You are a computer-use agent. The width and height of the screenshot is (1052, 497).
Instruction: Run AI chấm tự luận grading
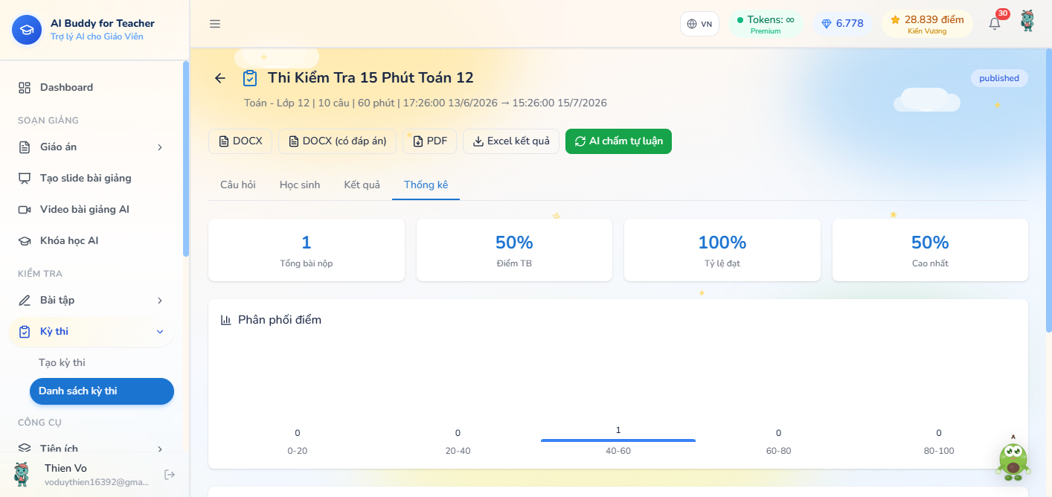(x=618, y=141)
